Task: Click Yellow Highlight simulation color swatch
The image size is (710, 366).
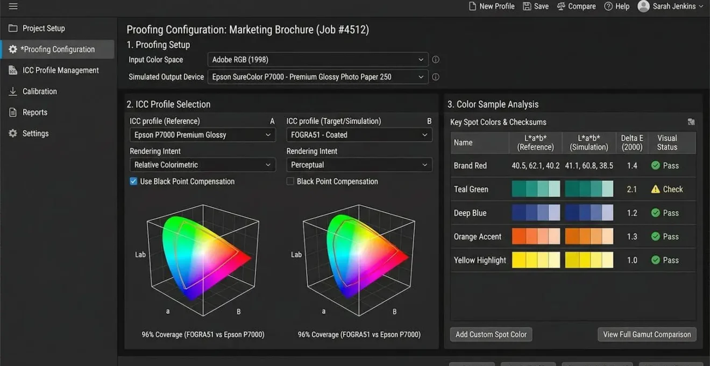Action: click(589, 260)
